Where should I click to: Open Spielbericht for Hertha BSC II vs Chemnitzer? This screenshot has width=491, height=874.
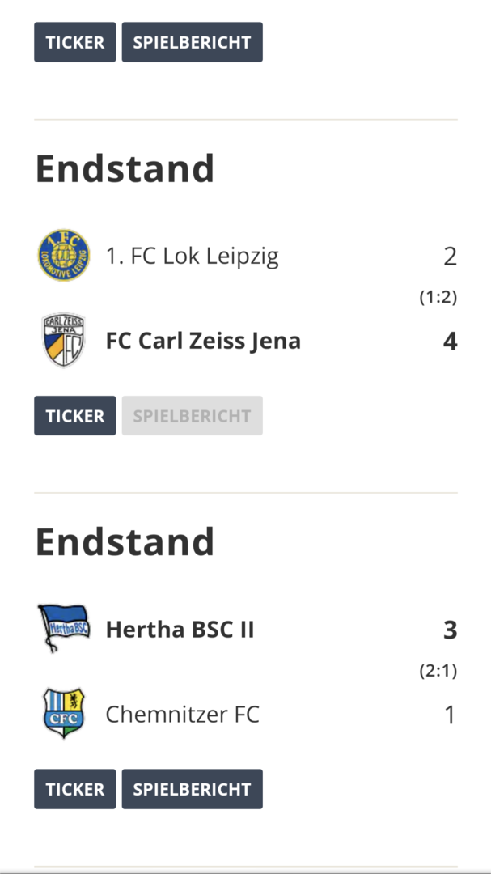[192, 789]
